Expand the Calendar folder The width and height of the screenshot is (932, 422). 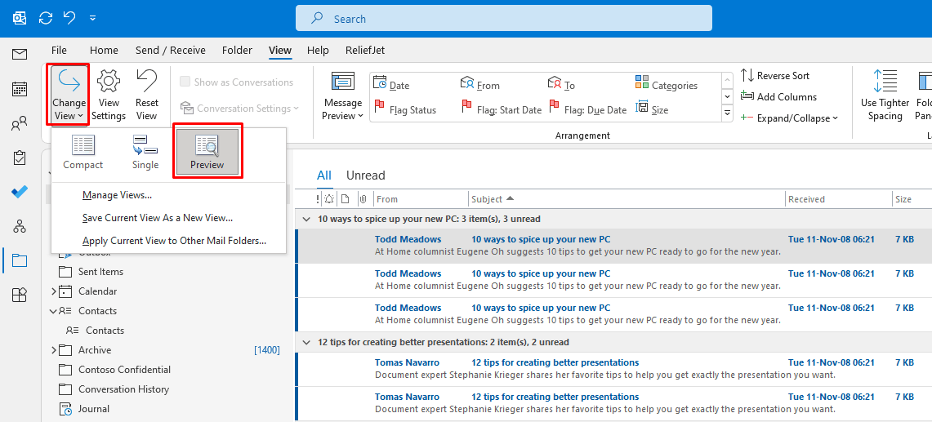(x=53, y=291)
